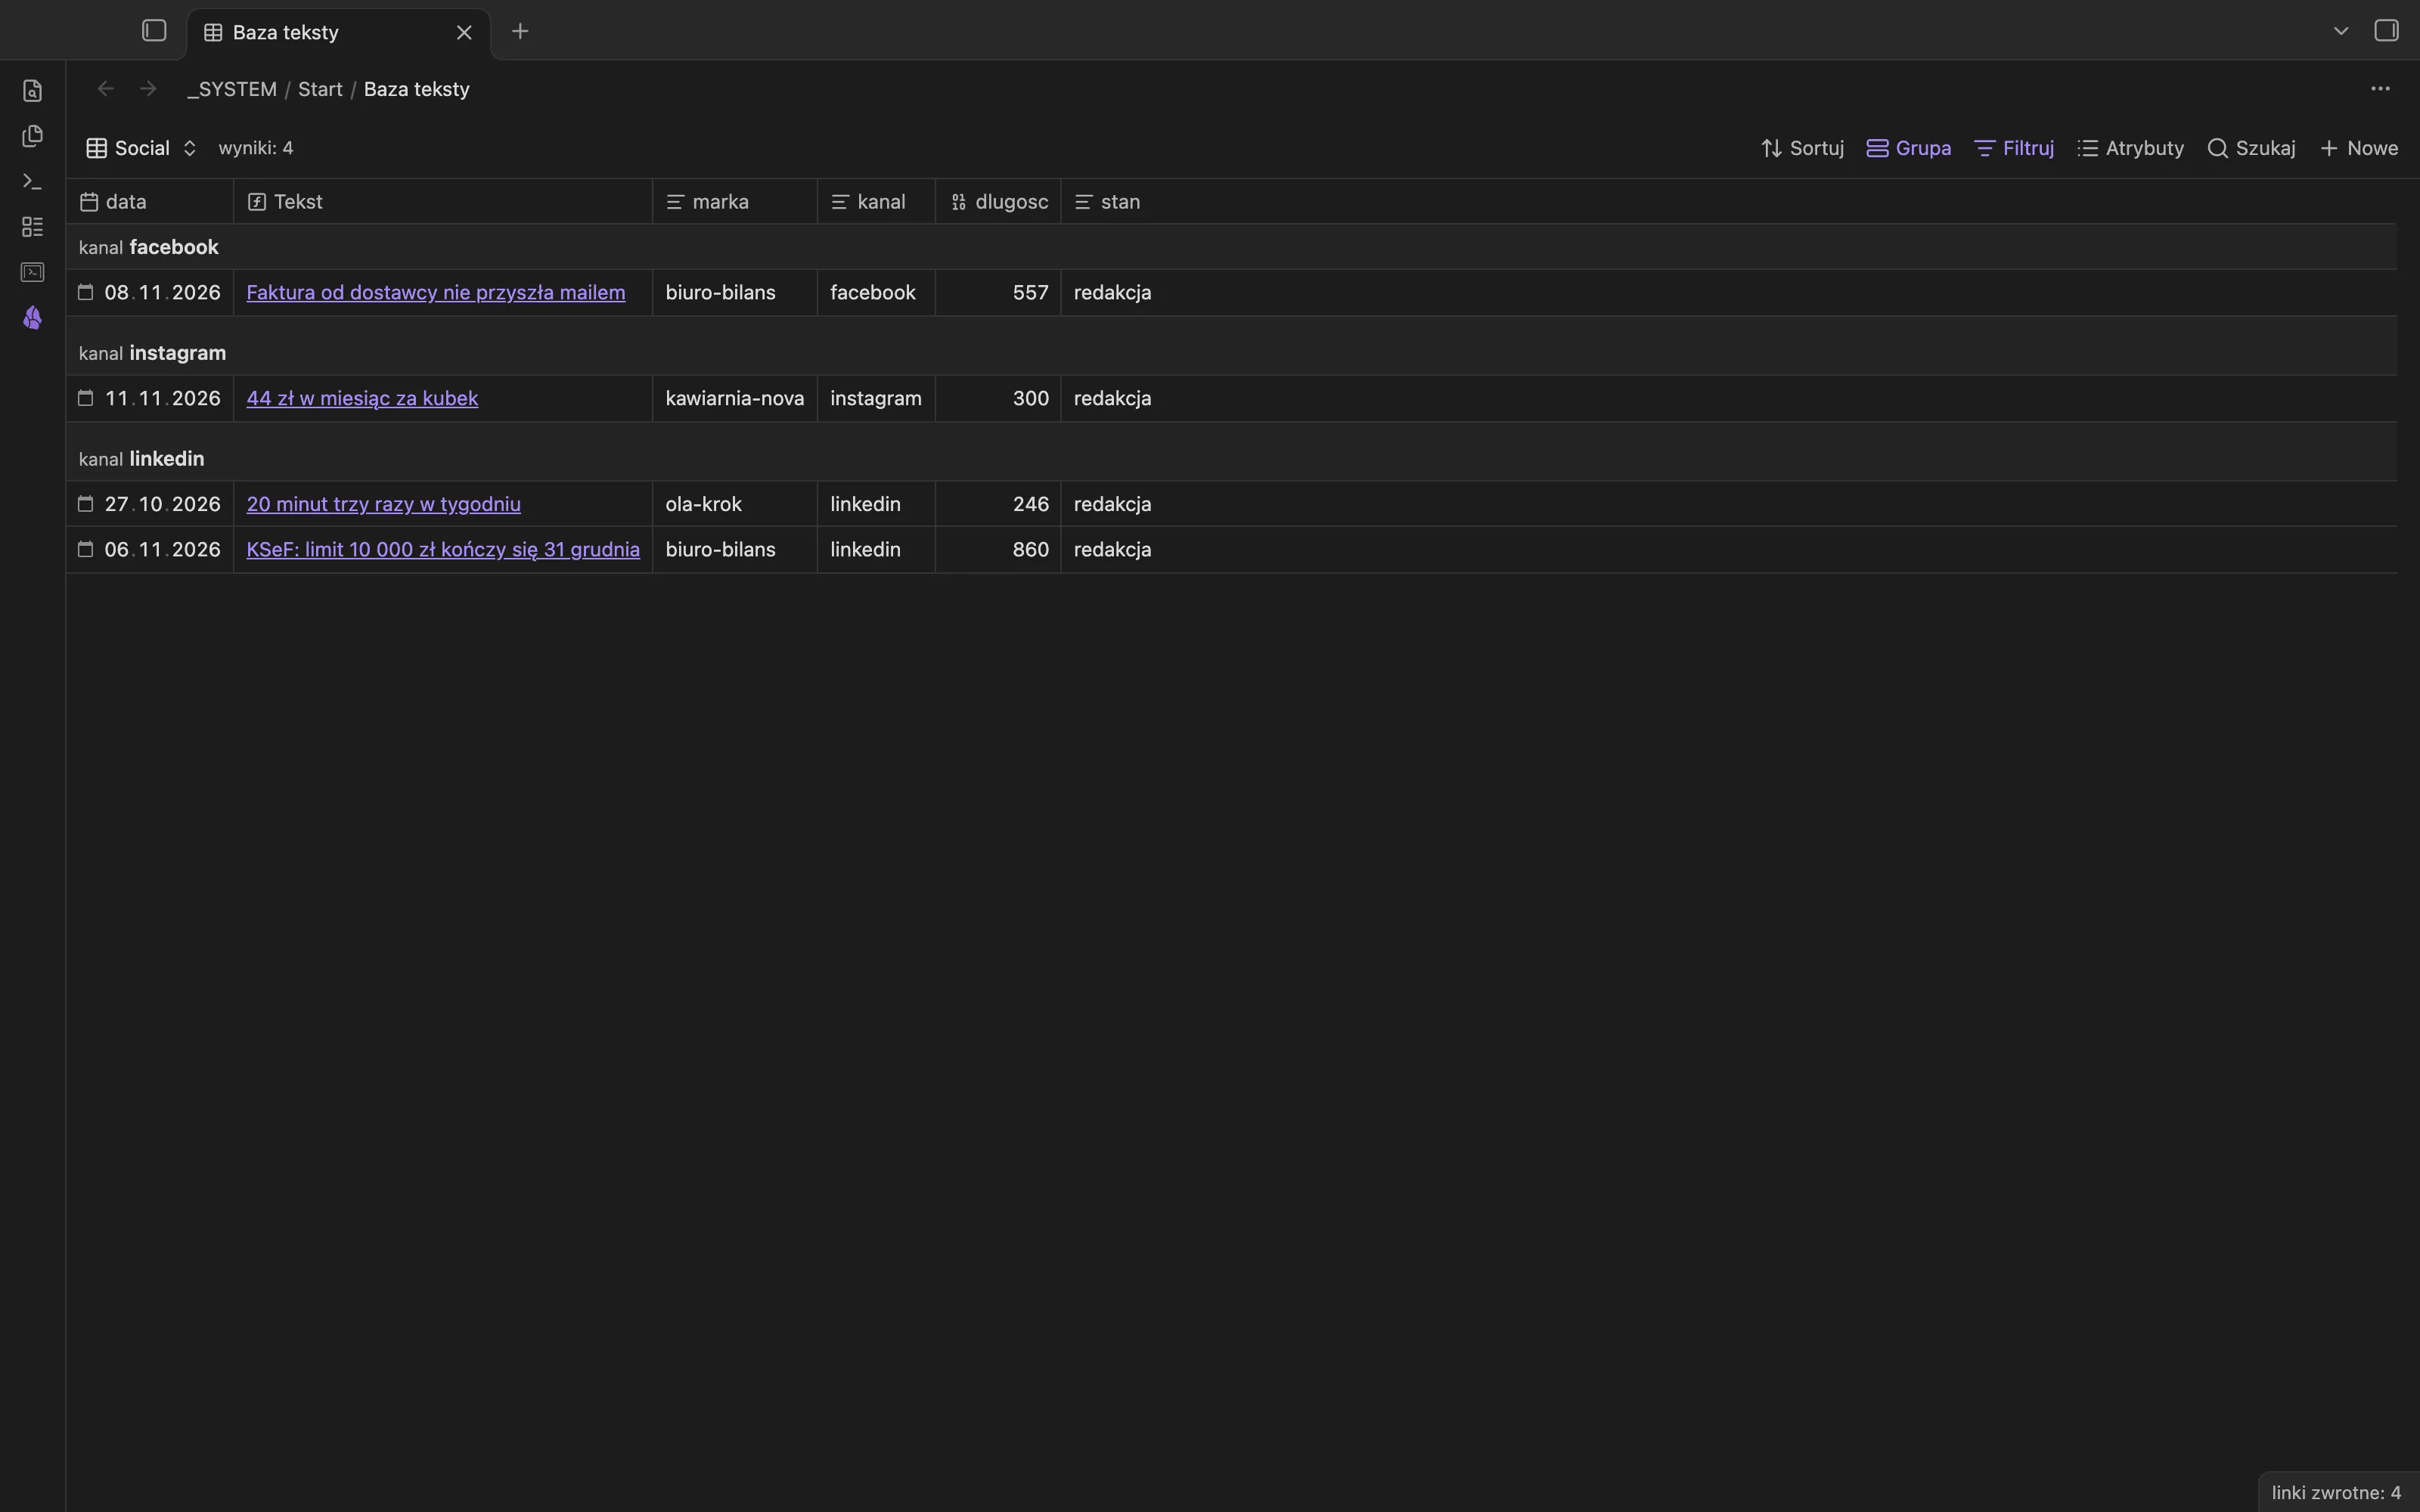Click the kawiarnia-nova marka cell

pyautogui.click(x=735, y=398)
